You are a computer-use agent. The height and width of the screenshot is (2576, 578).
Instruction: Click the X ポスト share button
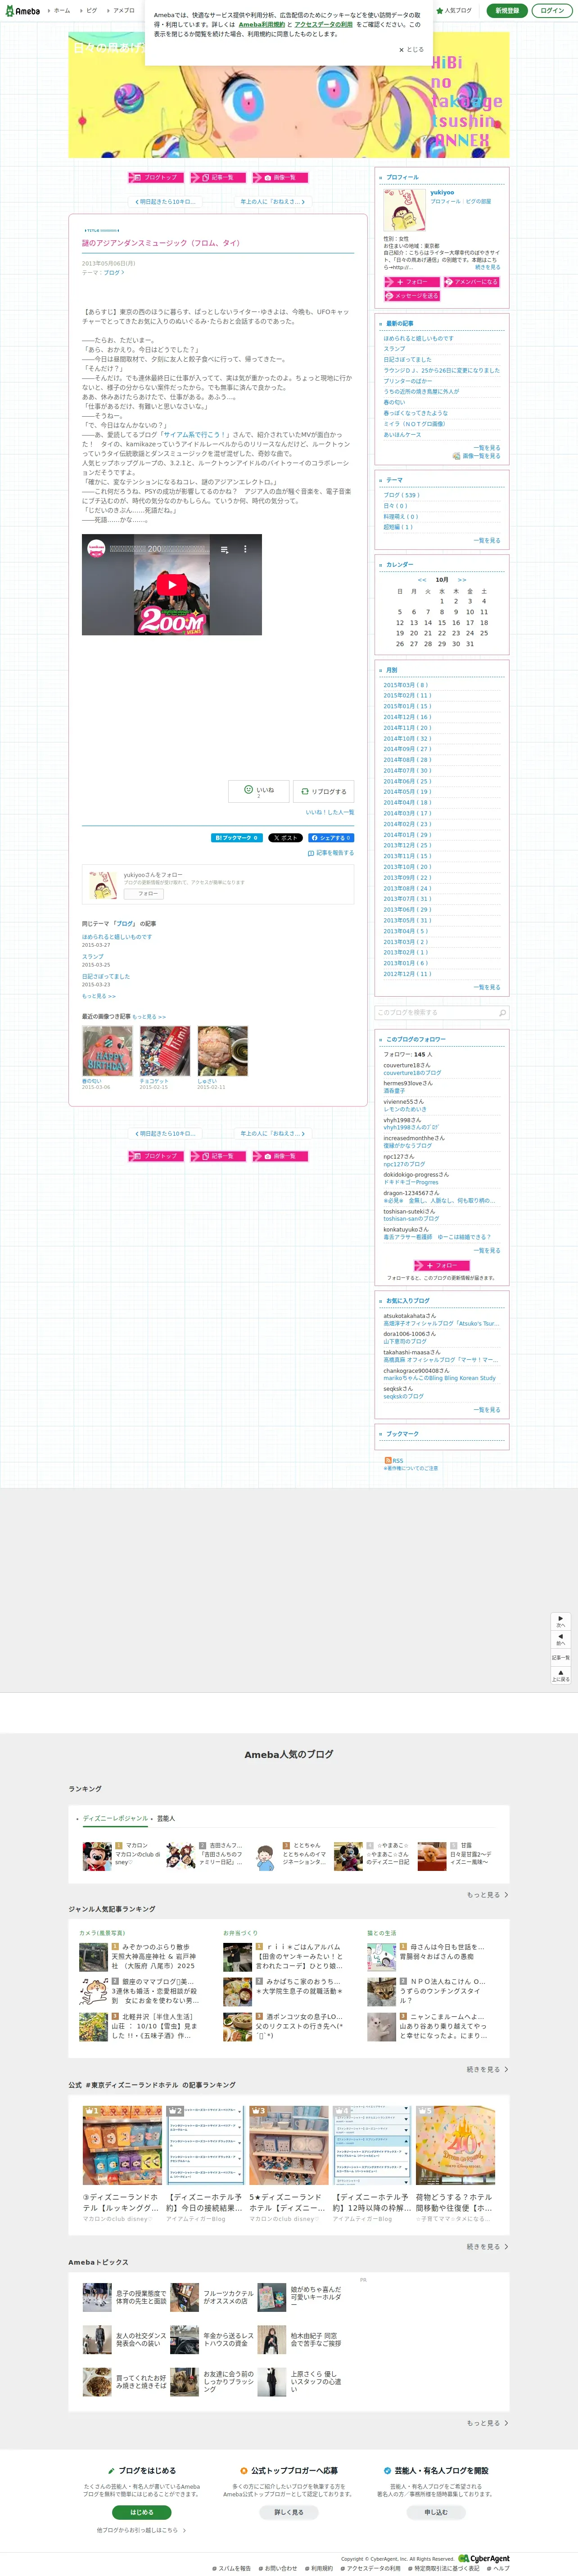(285, 838)
